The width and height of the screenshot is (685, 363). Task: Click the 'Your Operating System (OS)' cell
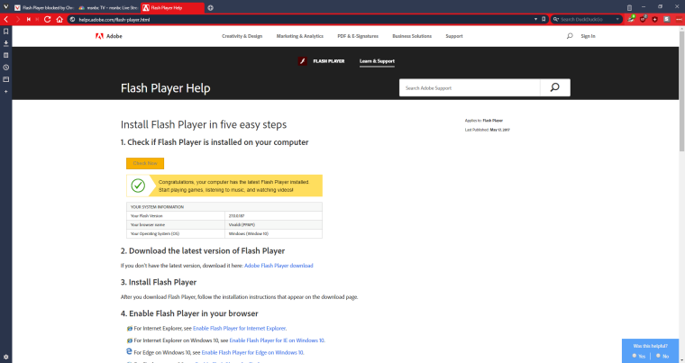coord(176,233)
